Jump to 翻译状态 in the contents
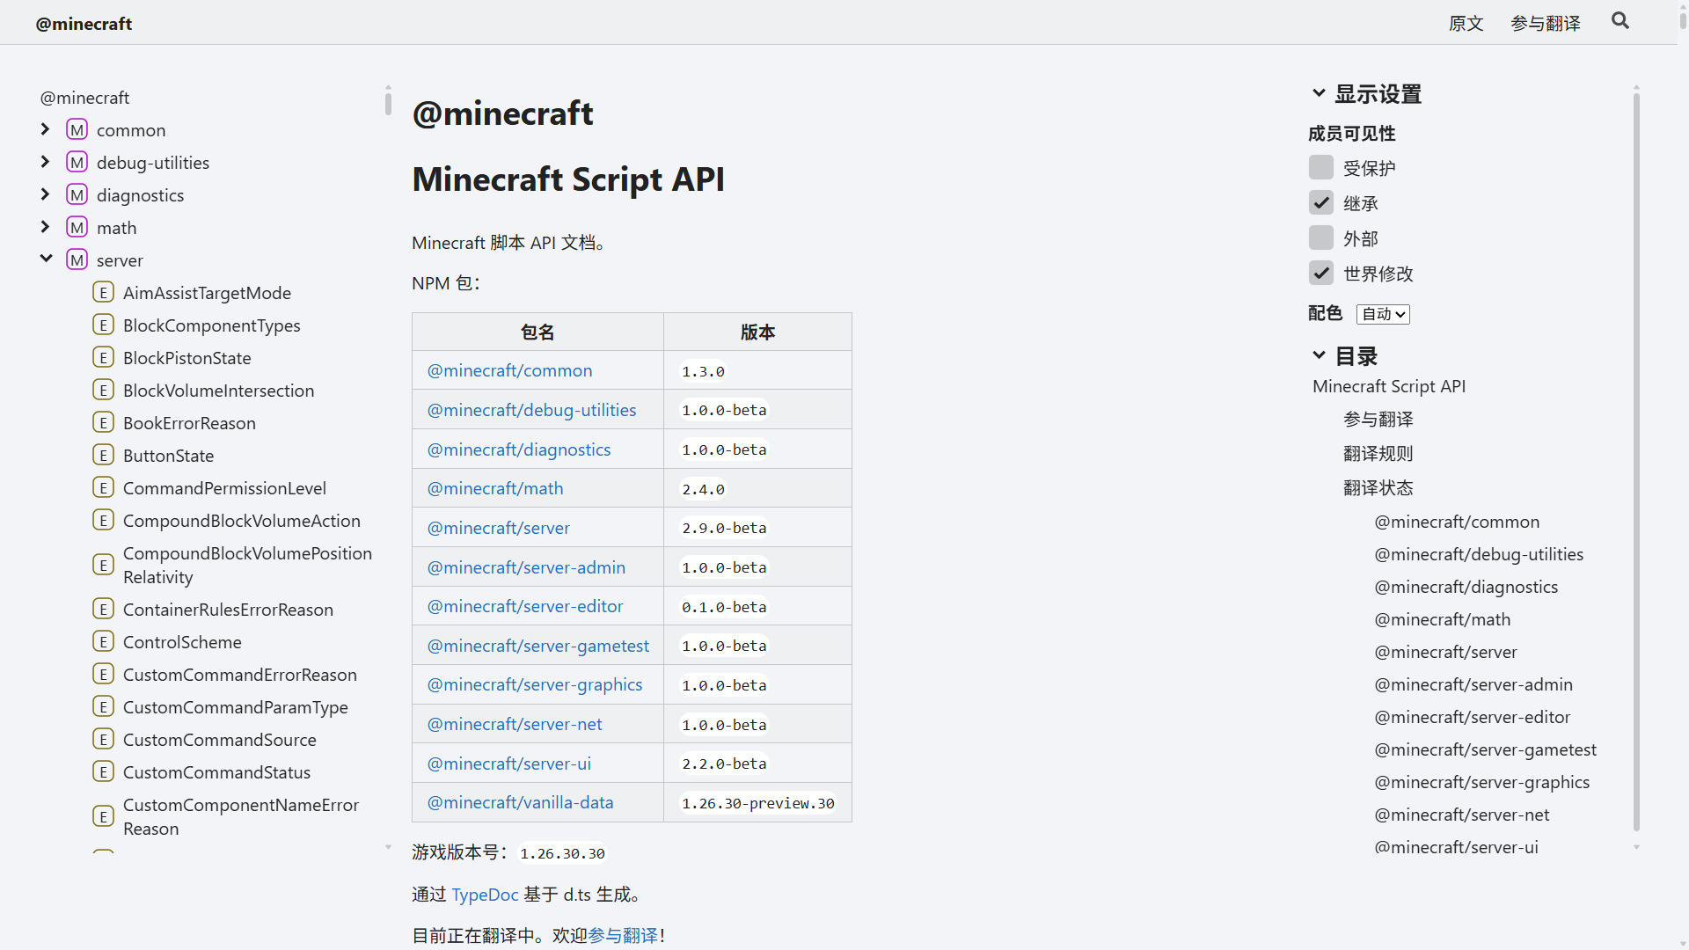Screen dimensions: 1689x950 1378,488
